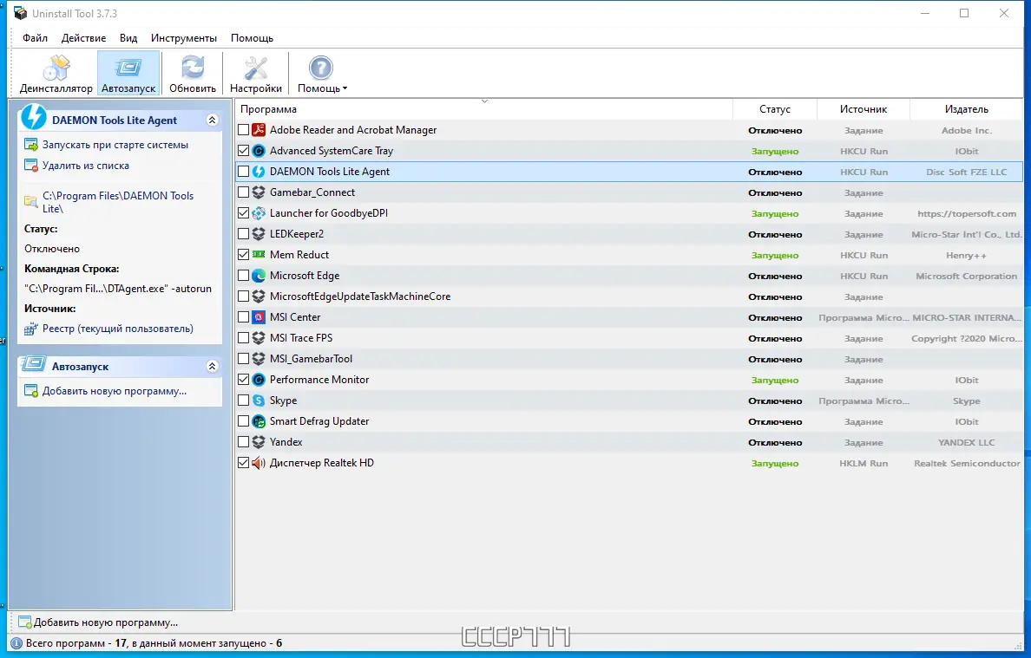Click the DAEMON Tools lightning icon in sidebar header
1031x658 pixels.
(x=34, y=117)
